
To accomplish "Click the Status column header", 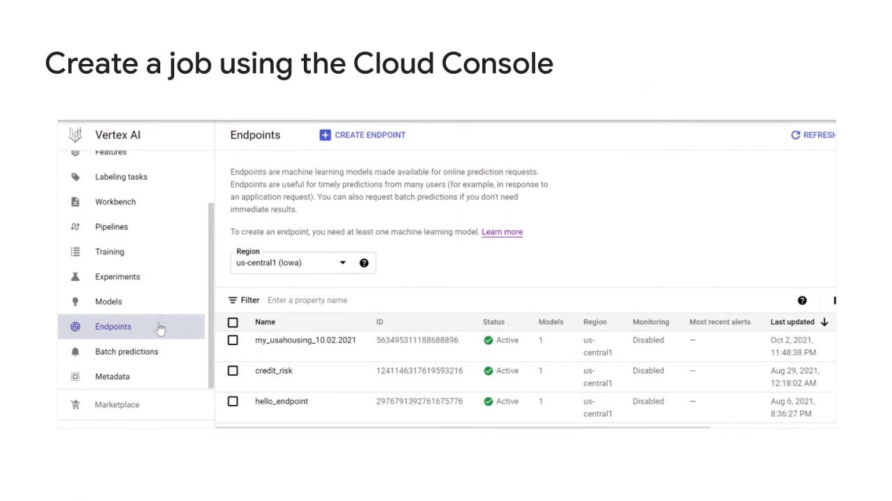I will click(x=493, y=322).
